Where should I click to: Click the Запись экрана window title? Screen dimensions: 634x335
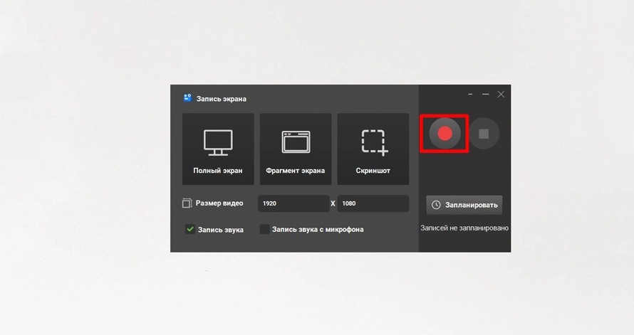coord(221,99)
